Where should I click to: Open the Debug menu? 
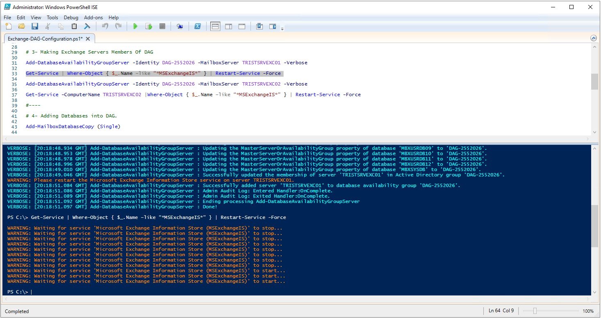click(x=71, y=18)
